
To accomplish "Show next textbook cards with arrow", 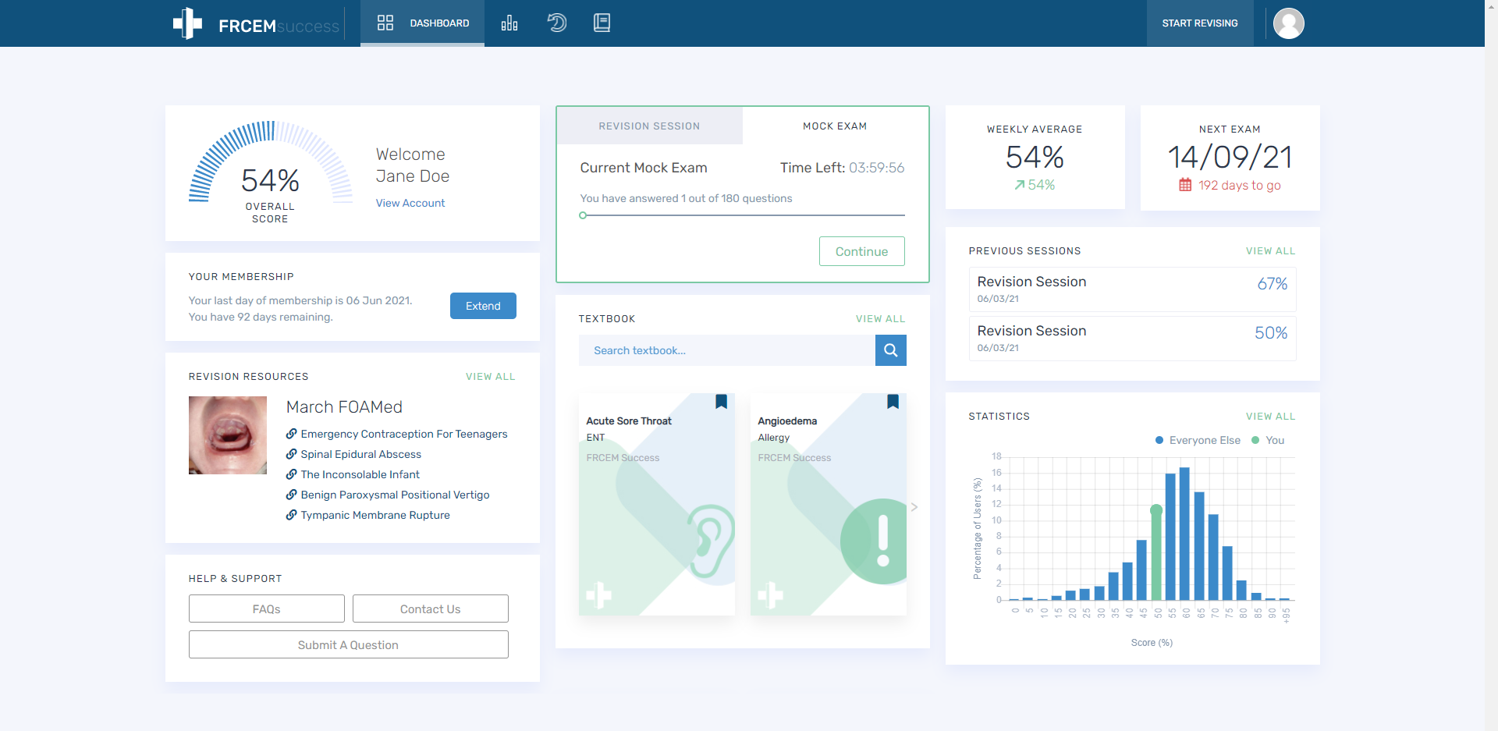I will coord(914,507).
